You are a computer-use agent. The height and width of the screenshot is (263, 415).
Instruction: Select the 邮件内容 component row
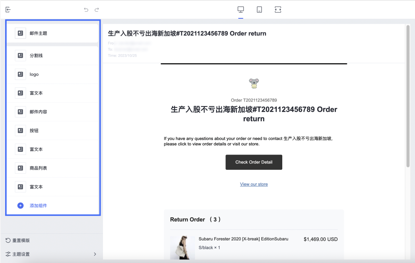coord(53,112)
